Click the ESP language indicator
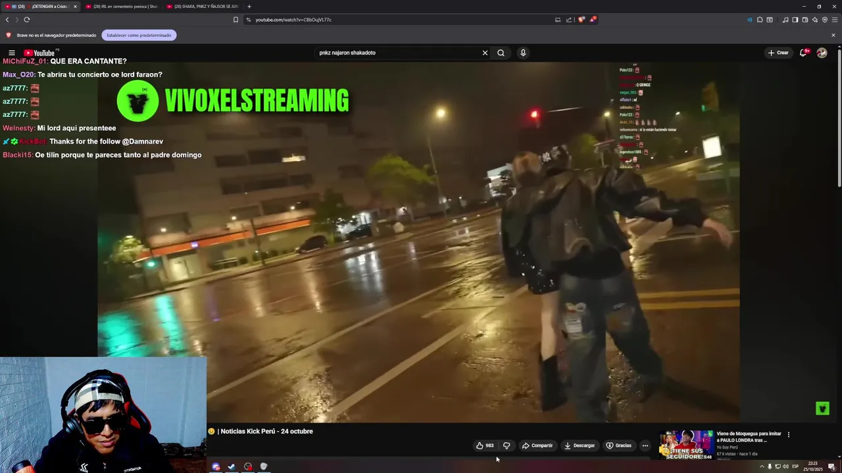This screenshot has width=842, height=473. pos(795,466)
